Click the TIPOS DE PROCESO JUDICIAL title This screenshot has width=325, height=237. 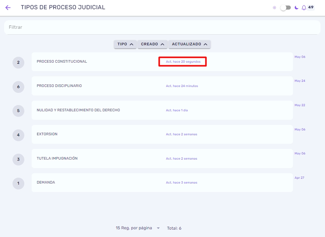coord(63,7)
